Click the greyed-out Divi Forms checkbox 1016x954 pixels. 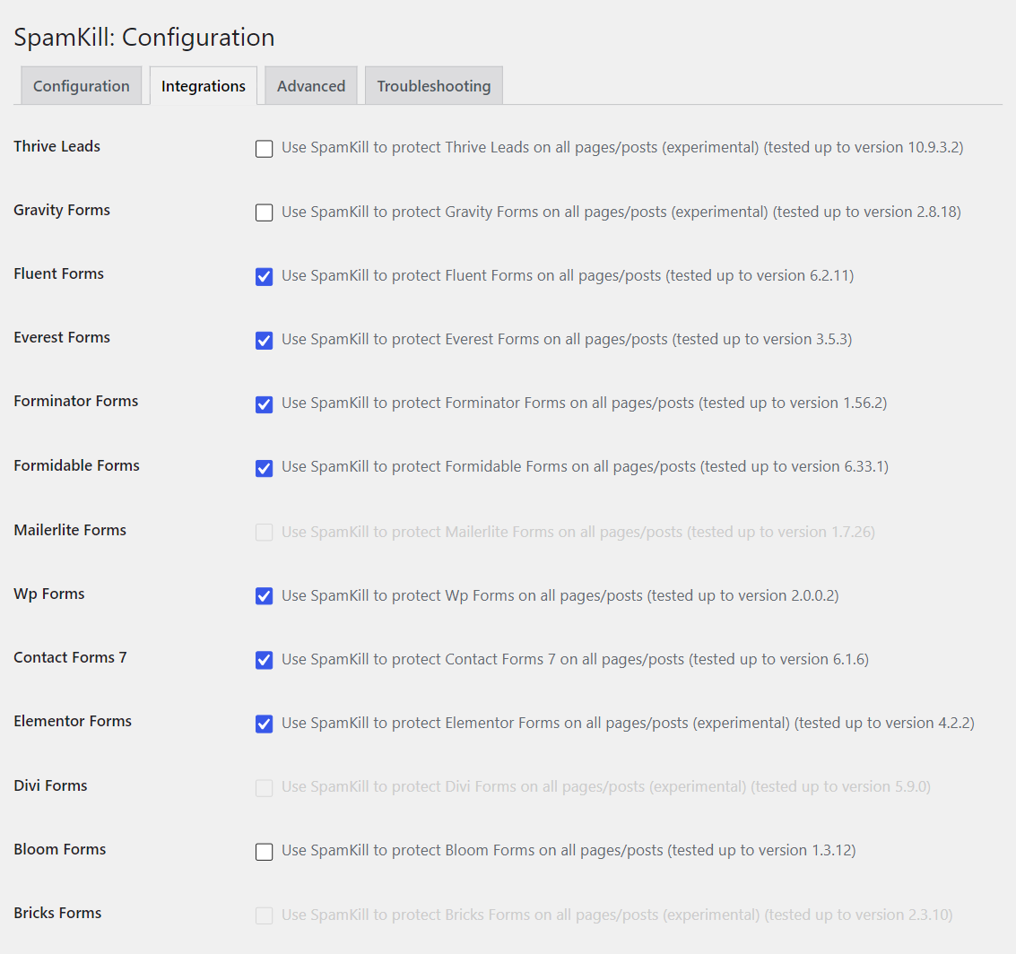[264, 787]
